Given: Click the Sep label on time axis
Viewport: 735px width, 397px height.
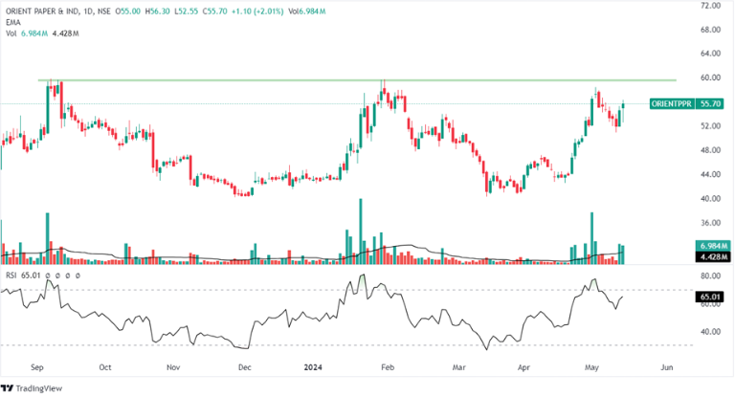Looking at the screenshot, I should coord(37,366).
